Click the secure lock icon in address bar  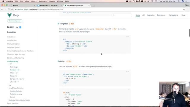16,9
